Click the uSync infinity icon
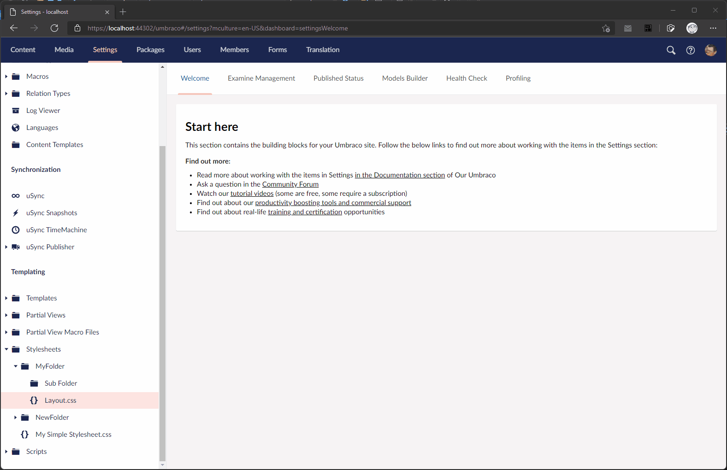The width and height of the screenshot is (727, 470). click(x=16, y=196)
